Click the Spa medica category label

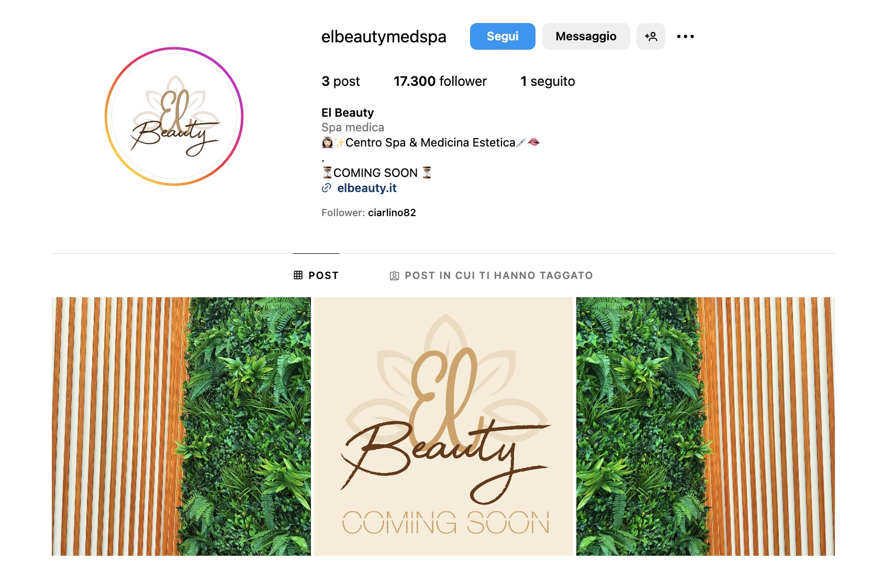point(353,127)
